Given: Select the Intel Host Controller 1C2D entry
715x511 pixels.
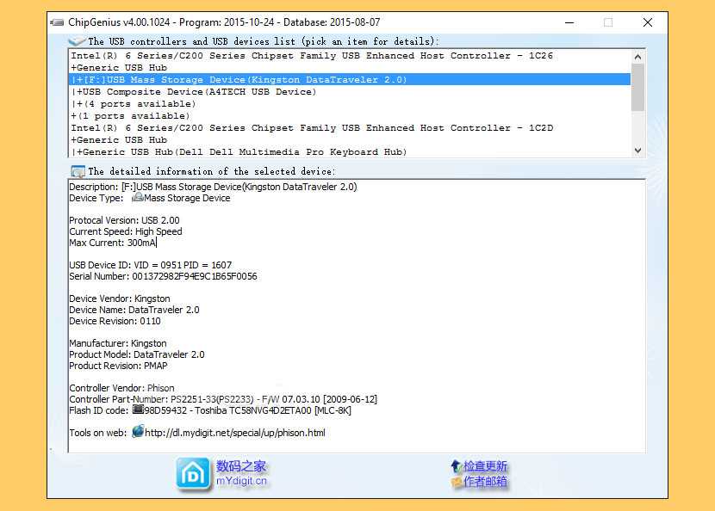Looking at the screenshot, I should [x=312, y=128].
